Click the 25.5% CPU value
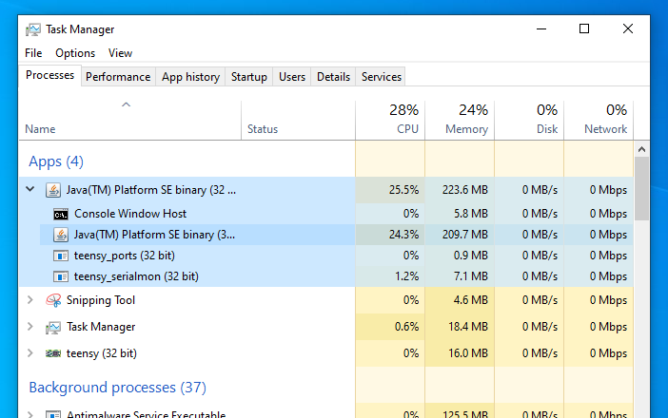This screenshot has height=418, width=668. 403,190
